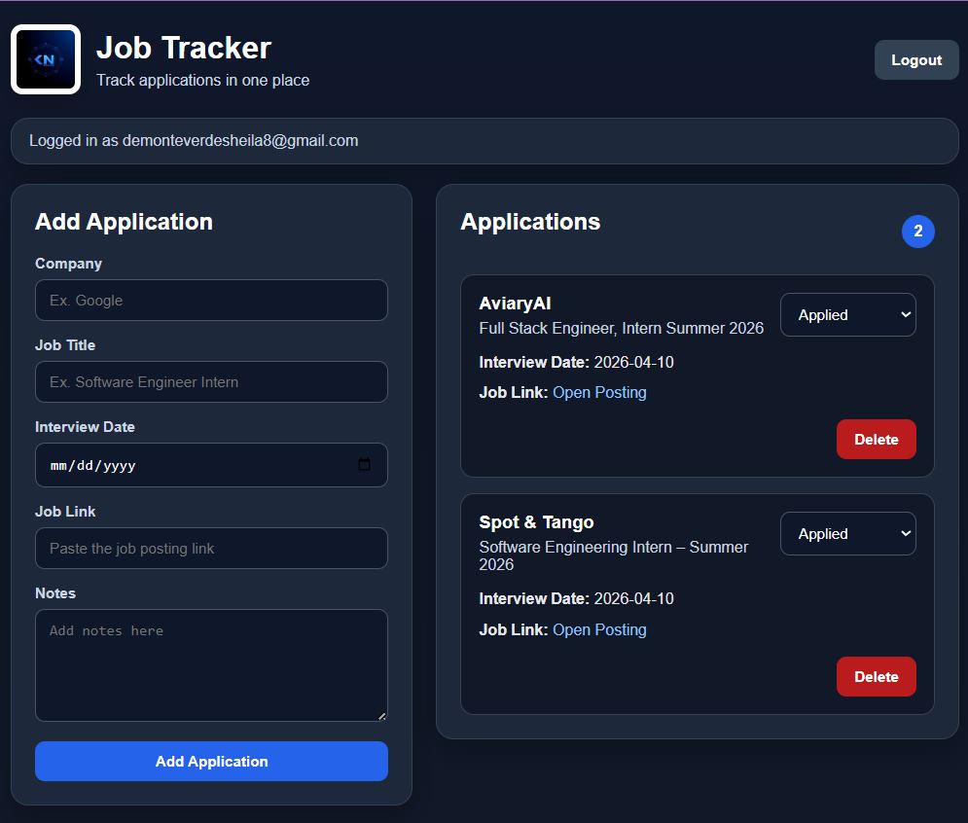Click into the Notes text area
968x823 pixels.
tap(211, 665)
